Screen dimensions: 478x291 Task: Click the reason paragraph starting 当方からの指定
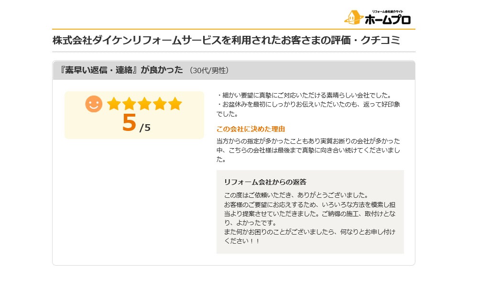308,150
